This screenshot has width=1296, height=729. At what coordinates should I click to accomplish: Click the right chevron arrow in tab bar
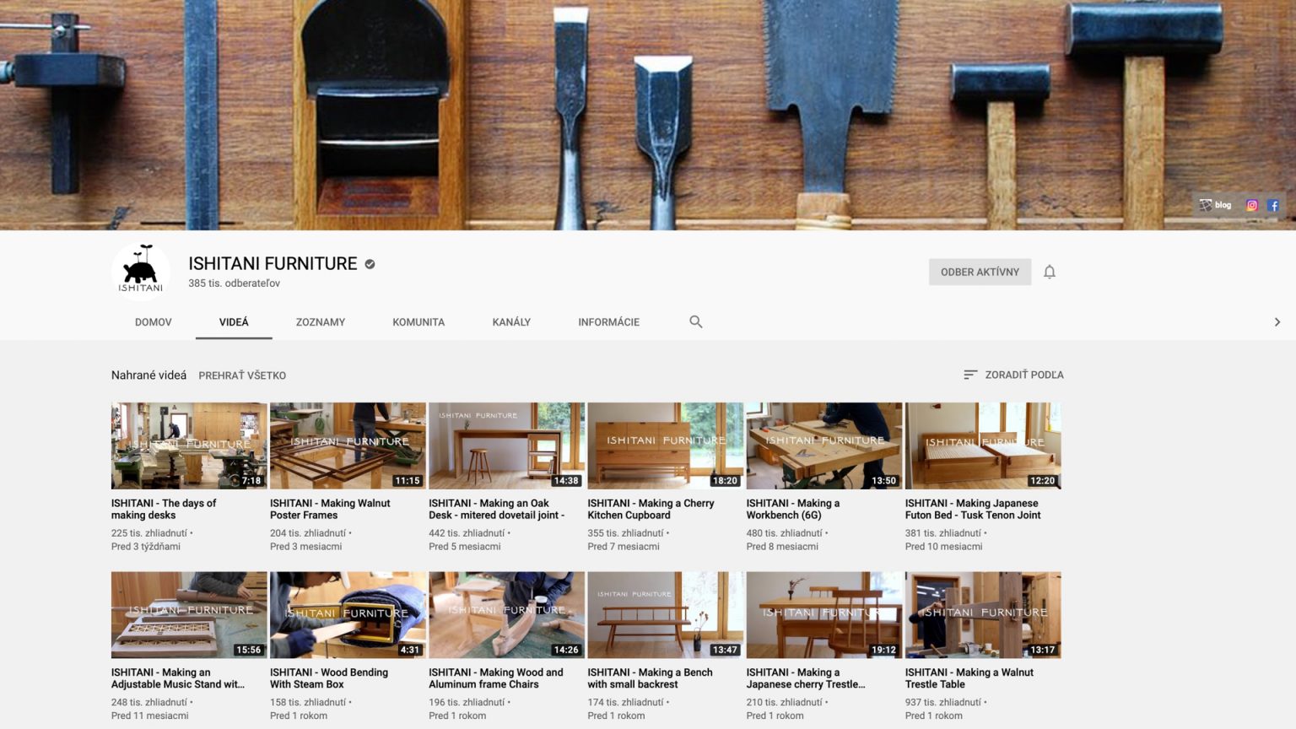[x=1277, y=321]
